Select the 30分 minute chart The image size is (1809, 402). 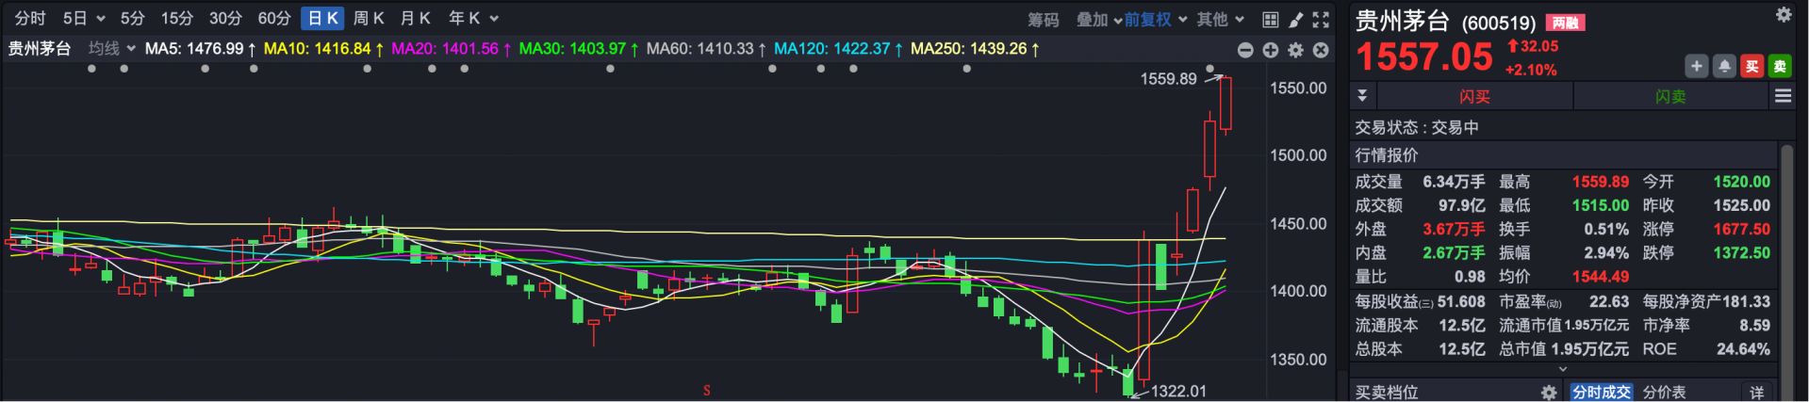tap(225, 19)
